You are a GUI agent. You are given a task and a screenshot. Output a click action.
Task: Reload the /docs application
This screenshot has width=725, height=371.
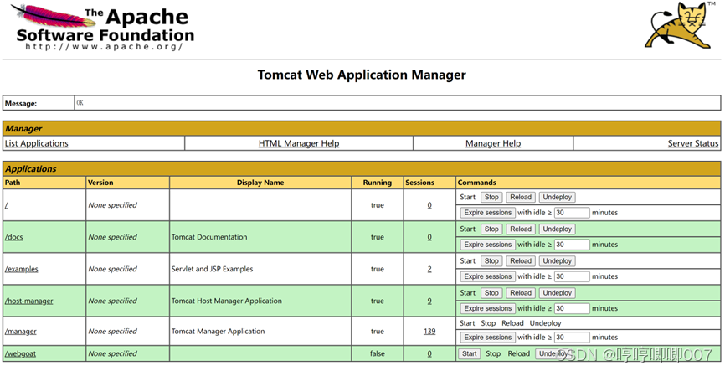(x=521, y=229)
